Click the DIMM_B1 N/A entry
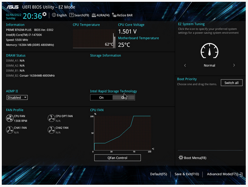Image resolution: width=248 pixels, height=187 pixels. 15,71
